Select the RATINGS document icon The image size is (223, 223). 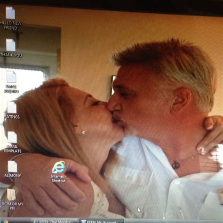pyautogui.click(x=12, y=107)
